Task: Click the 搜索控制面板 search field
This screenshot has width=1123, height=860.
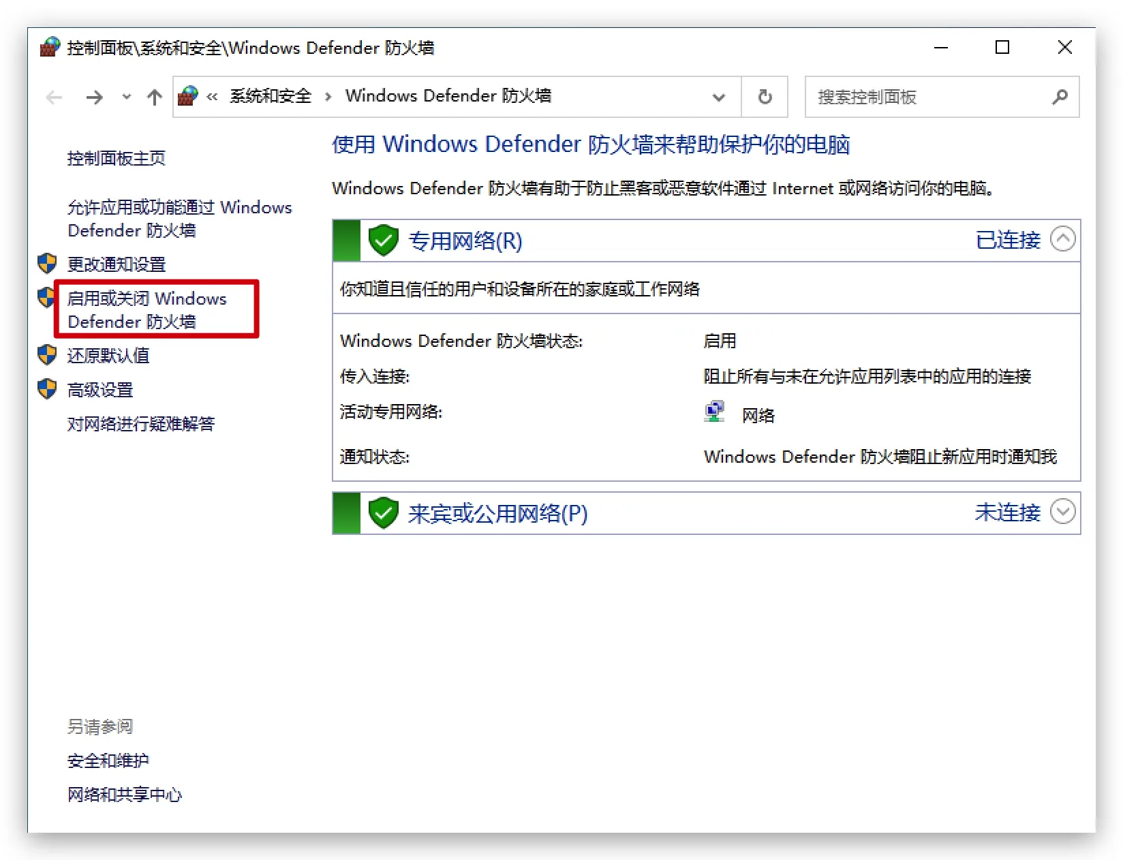Action: pos(942,97)
